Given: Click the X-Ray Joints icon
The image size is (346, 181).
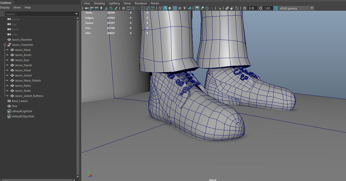Looking at the screenshot, I should pos(237,8).
